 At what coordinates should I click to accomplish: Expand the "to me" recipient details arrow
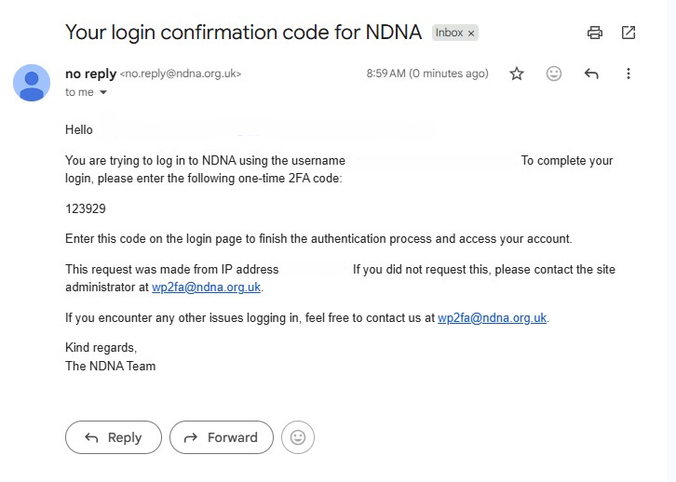(103, 93)
